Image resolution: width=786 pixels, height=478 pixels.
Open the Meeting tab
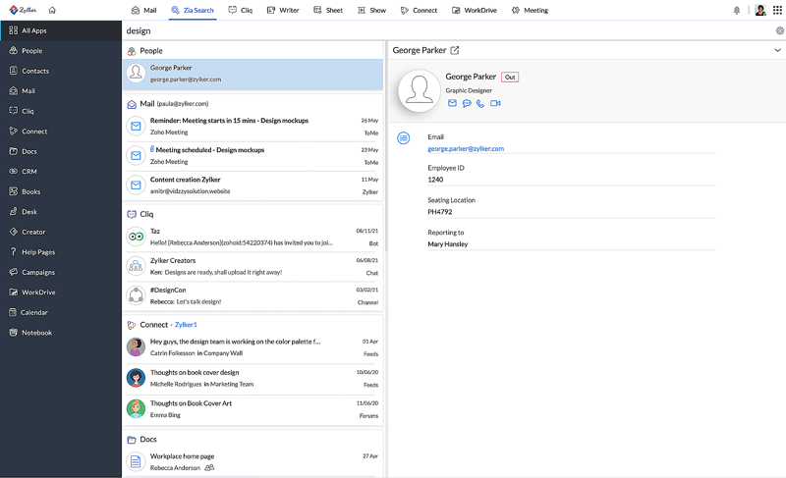pyautogui.click(x=530, y=10)
